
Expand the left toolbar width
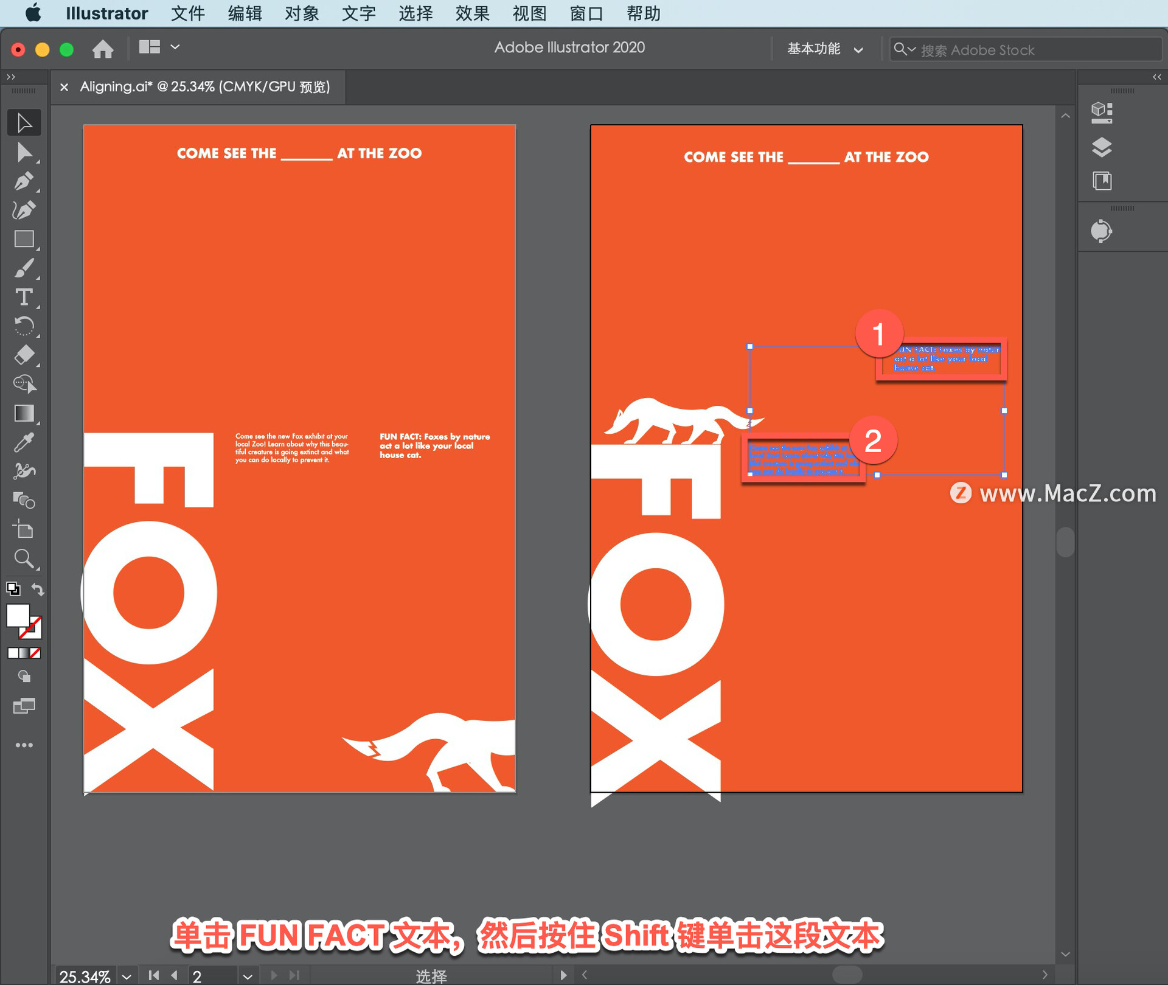(11, 77)
